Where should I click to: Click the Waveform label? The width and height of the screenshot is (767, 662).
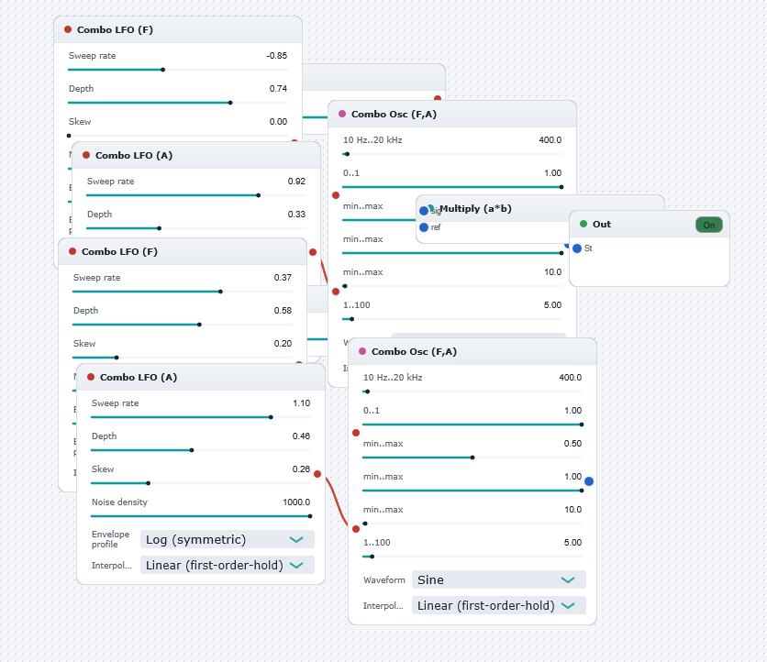384,579
